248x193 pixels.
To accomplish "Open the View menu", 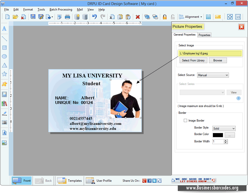I will point(91,10).
